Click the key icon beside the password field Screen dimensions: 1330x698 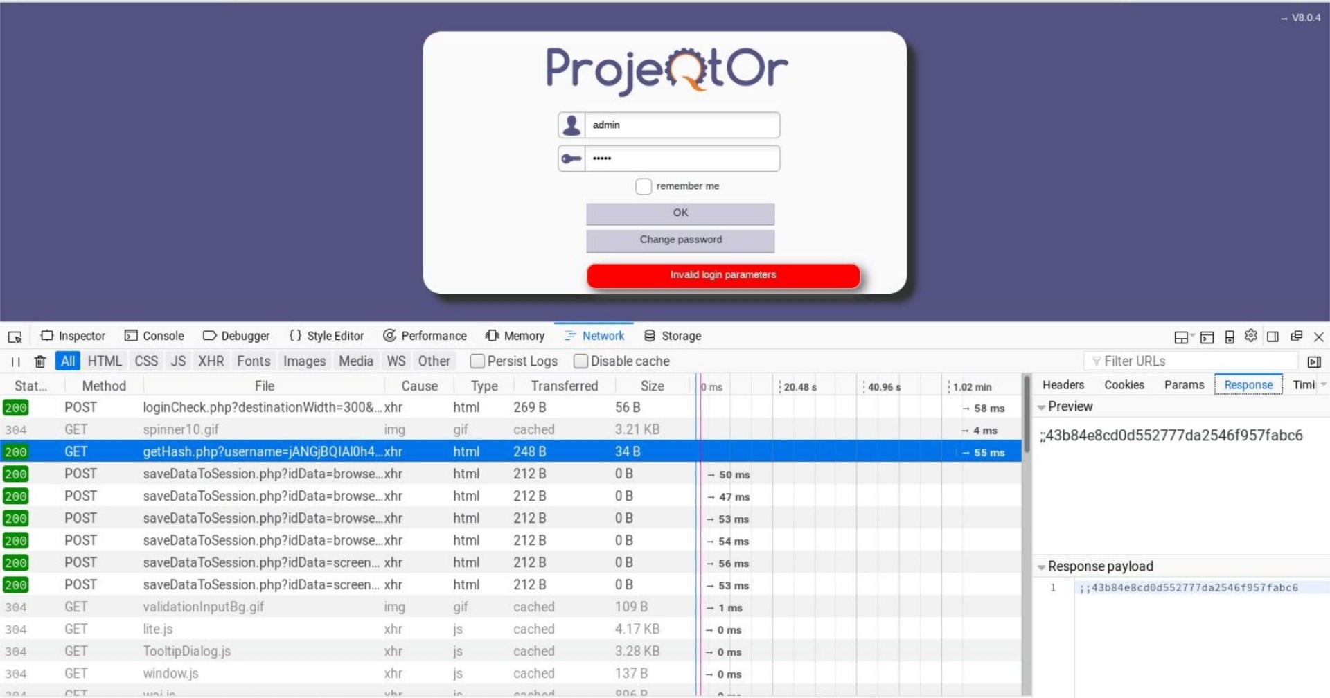click(571, 159)
